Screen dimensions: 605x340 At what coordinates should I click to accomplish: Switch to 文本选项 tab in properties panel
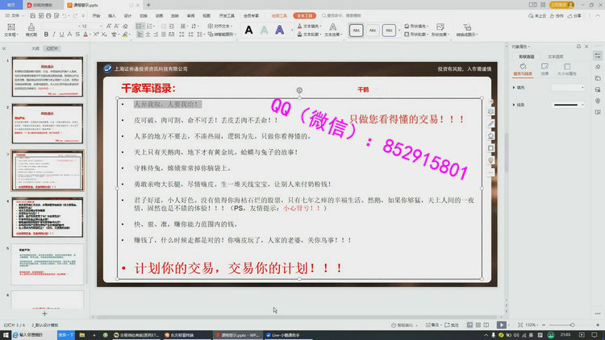(x=556, y=56)
